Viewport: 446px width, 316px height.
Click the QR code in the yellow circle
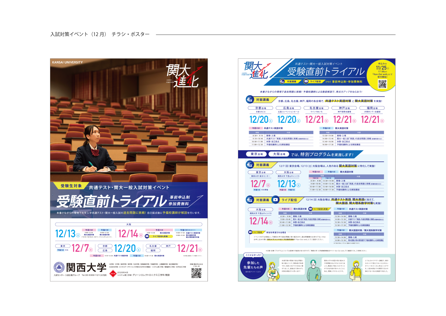(x=382, y=84)
